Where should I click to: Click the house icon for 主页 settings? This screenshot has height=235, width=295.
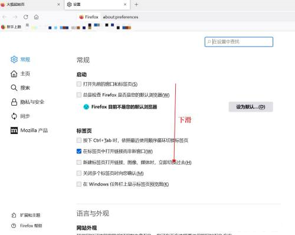(x=14, y=74)
